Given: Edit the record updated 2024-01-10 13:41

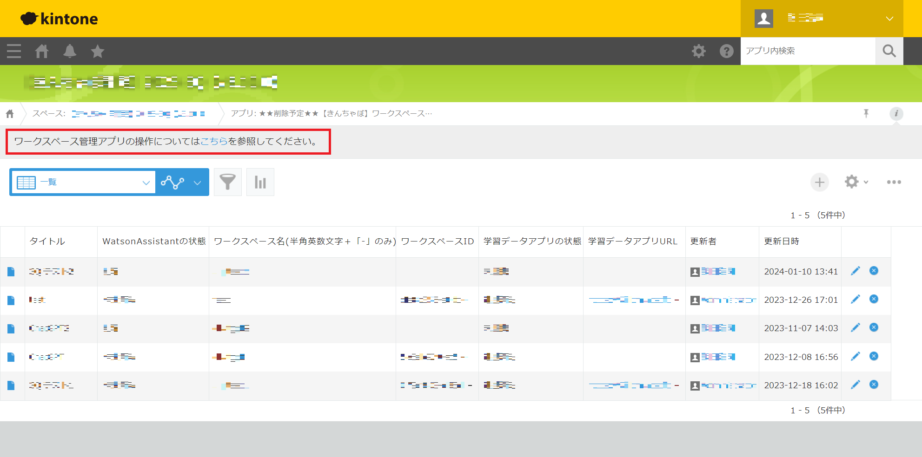Looking at the screenshot, I should click(855, 271).
